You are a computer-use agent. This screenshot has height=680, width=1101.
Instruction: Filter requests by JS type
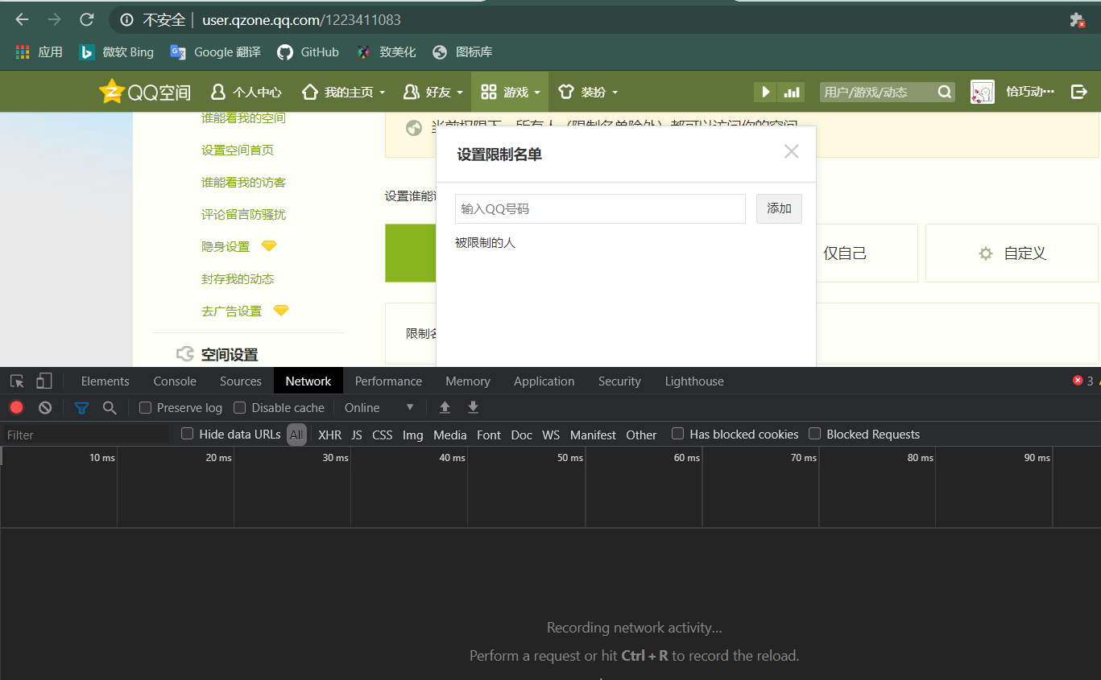tap(357, 435)
